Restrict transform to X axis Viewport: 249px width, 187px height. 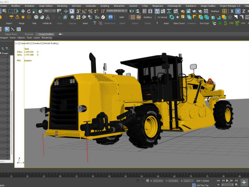click(x=232, y=11)
